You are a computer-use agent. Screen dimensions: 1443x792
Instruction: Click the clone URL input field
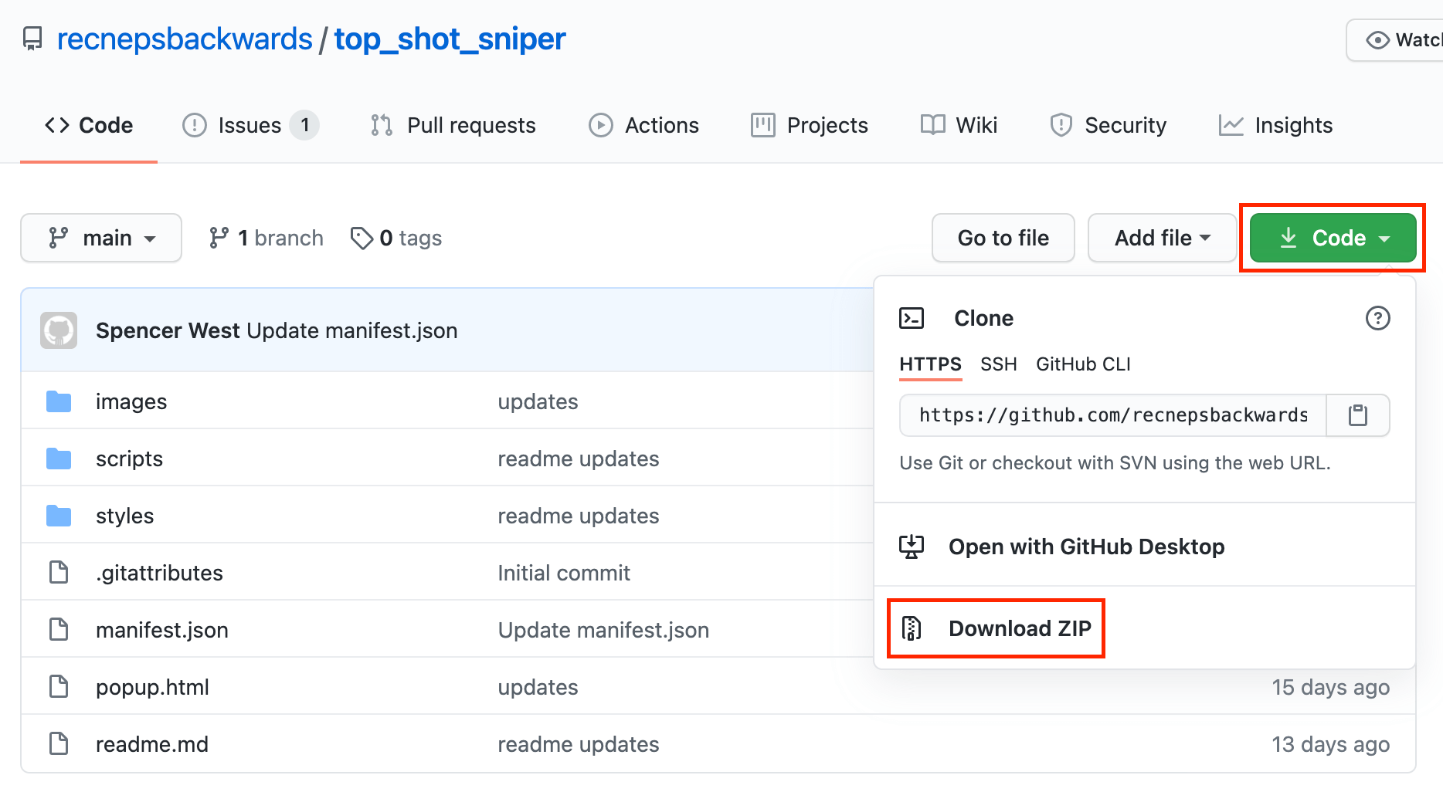tap(1113, 415)
